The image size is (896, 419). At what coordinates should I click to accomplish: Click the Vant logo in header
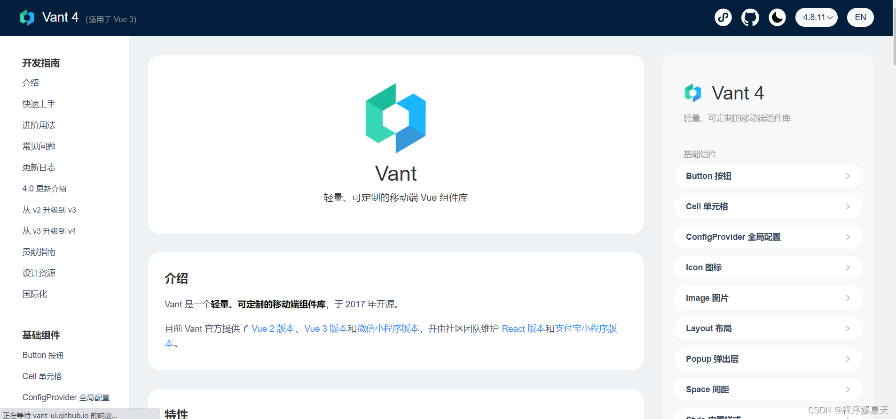[27, 18]
